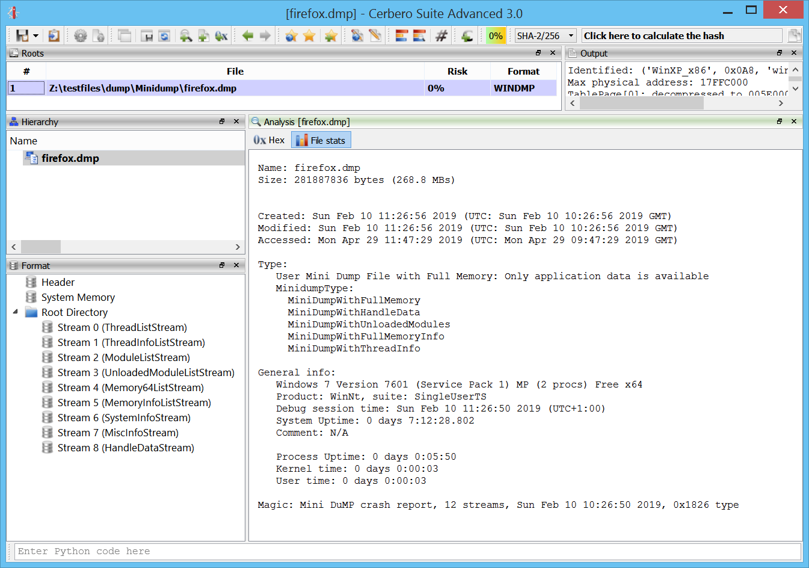This screenshot has width=809, height=568.
Task: Click the Hierarchy horizontal scrollbar thumb
Action: [41, 247]
